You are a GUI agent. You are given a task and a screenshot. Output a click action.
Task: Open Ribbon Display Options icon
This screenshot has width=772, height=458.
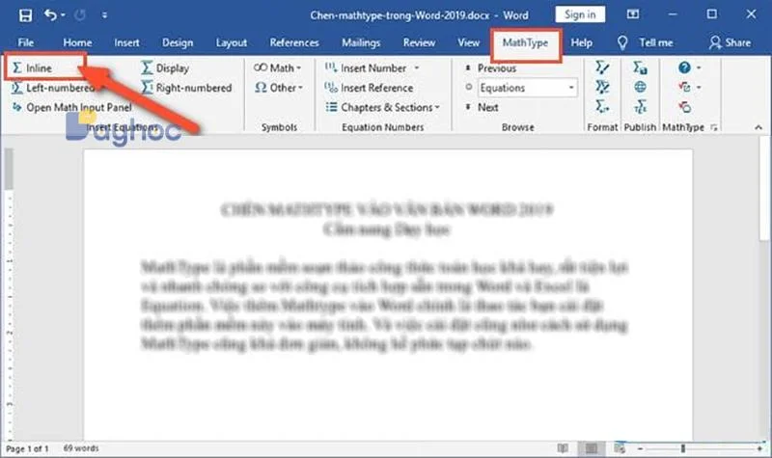[x=633, y=14]
